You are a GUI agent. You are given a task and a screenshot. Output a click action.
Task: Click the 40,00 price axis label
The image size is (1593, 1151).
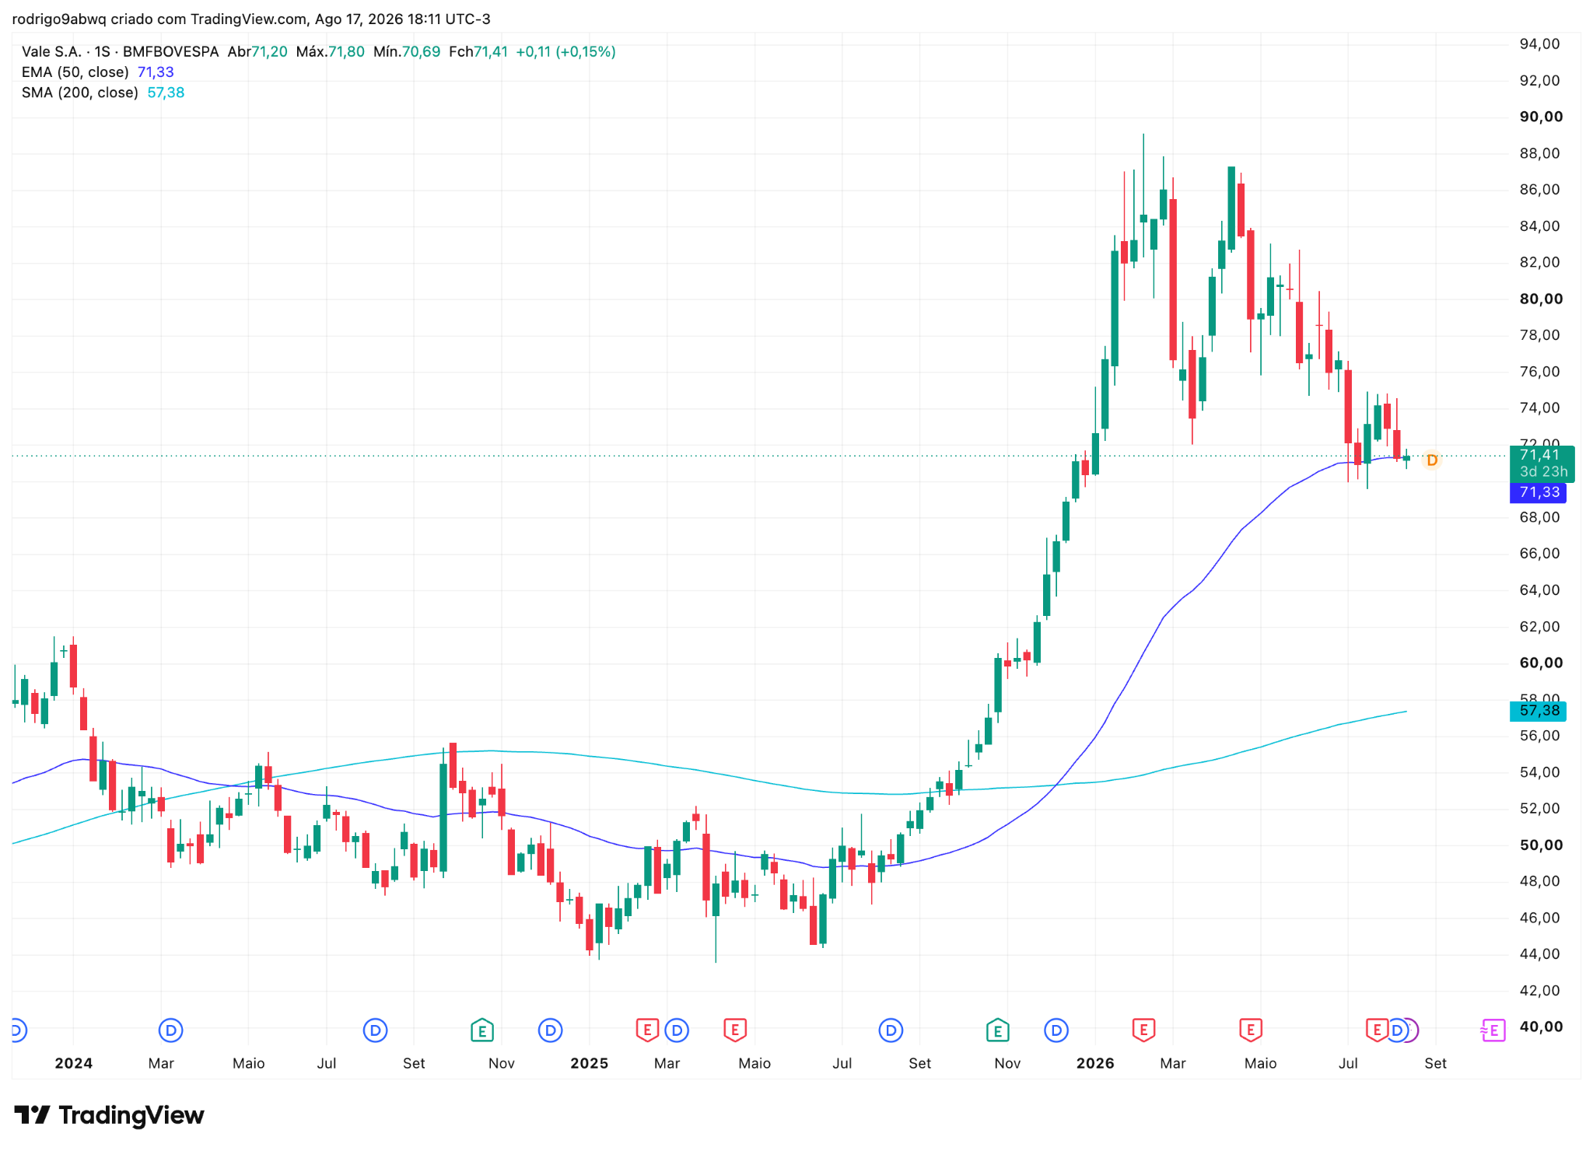(x=1541, y=1027)
